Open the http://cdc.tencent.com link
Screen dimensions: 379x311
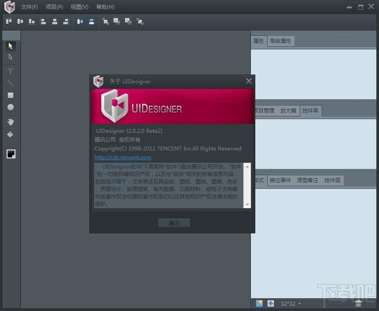(x=123, y=157)
